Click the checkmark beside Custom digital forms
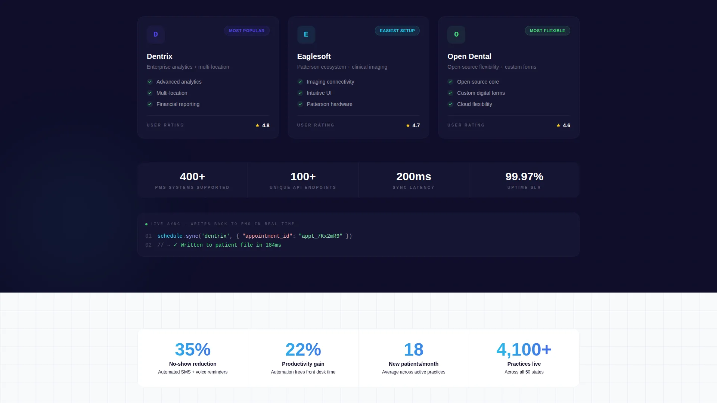Screen dimensions: 717x403 [450, 93]
